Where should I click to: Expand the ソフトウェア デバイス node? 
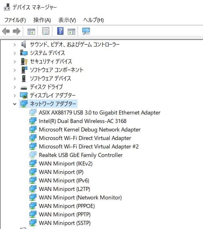pos(14,79)
